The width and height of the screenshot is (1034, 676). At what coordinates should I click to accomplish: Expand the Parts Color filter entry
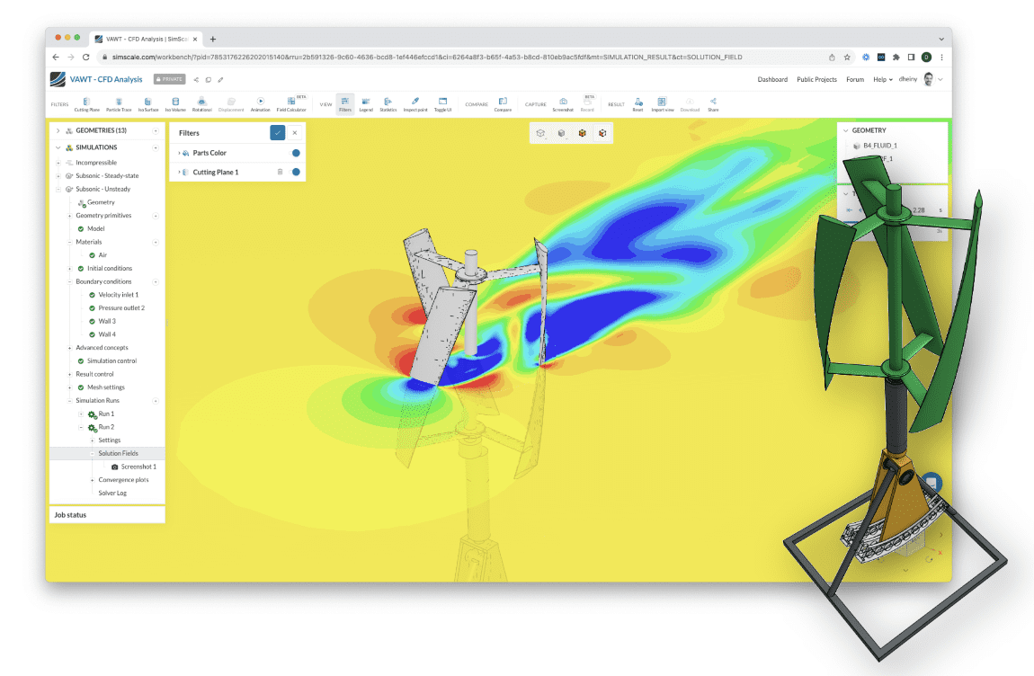pos(179,153)
